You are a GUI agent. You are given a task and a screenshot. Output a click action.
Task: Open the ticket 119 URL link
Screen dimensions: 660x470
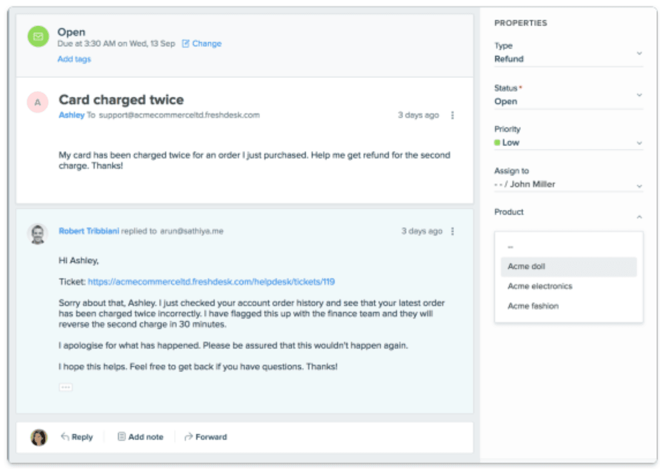[x=211, y=281]
